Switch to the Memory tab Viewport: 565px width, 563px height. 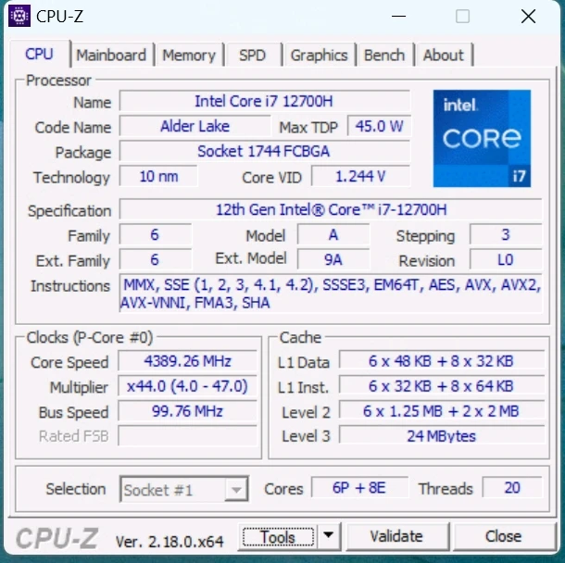(188, 55)
